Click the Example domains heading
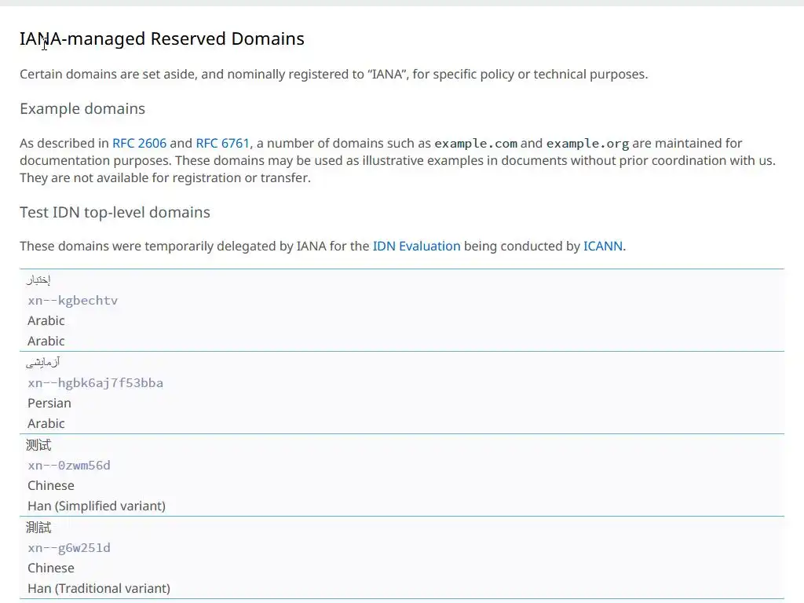 (x=82, y=108)
